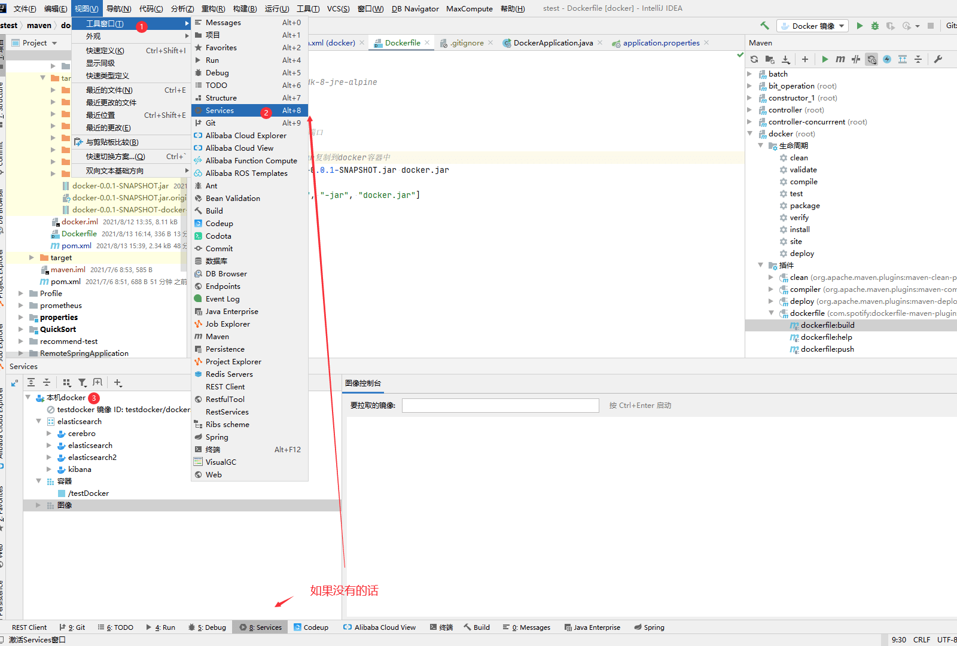
Task: Select package lifecycle phase in Maven
Action: 804,206
